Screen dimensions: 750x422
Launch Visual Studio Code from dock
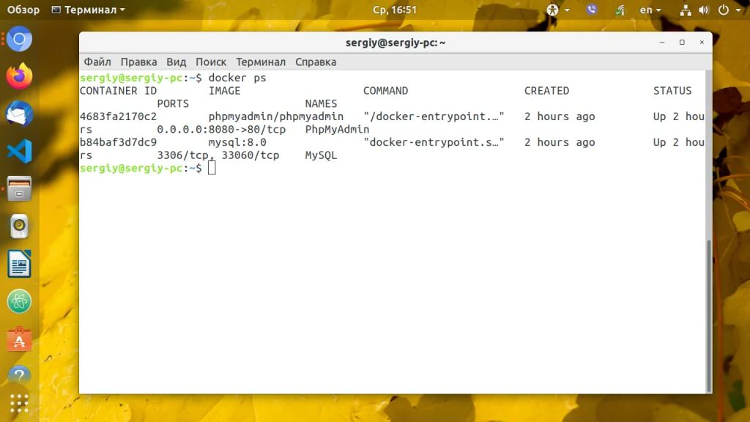click(x=19, y=151)
